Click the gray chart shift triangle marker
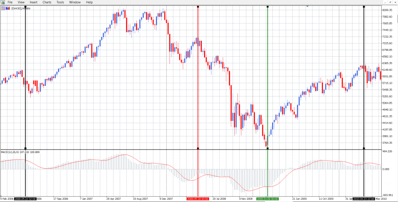The height and width of the screenshot is (202, 398). 308,7
